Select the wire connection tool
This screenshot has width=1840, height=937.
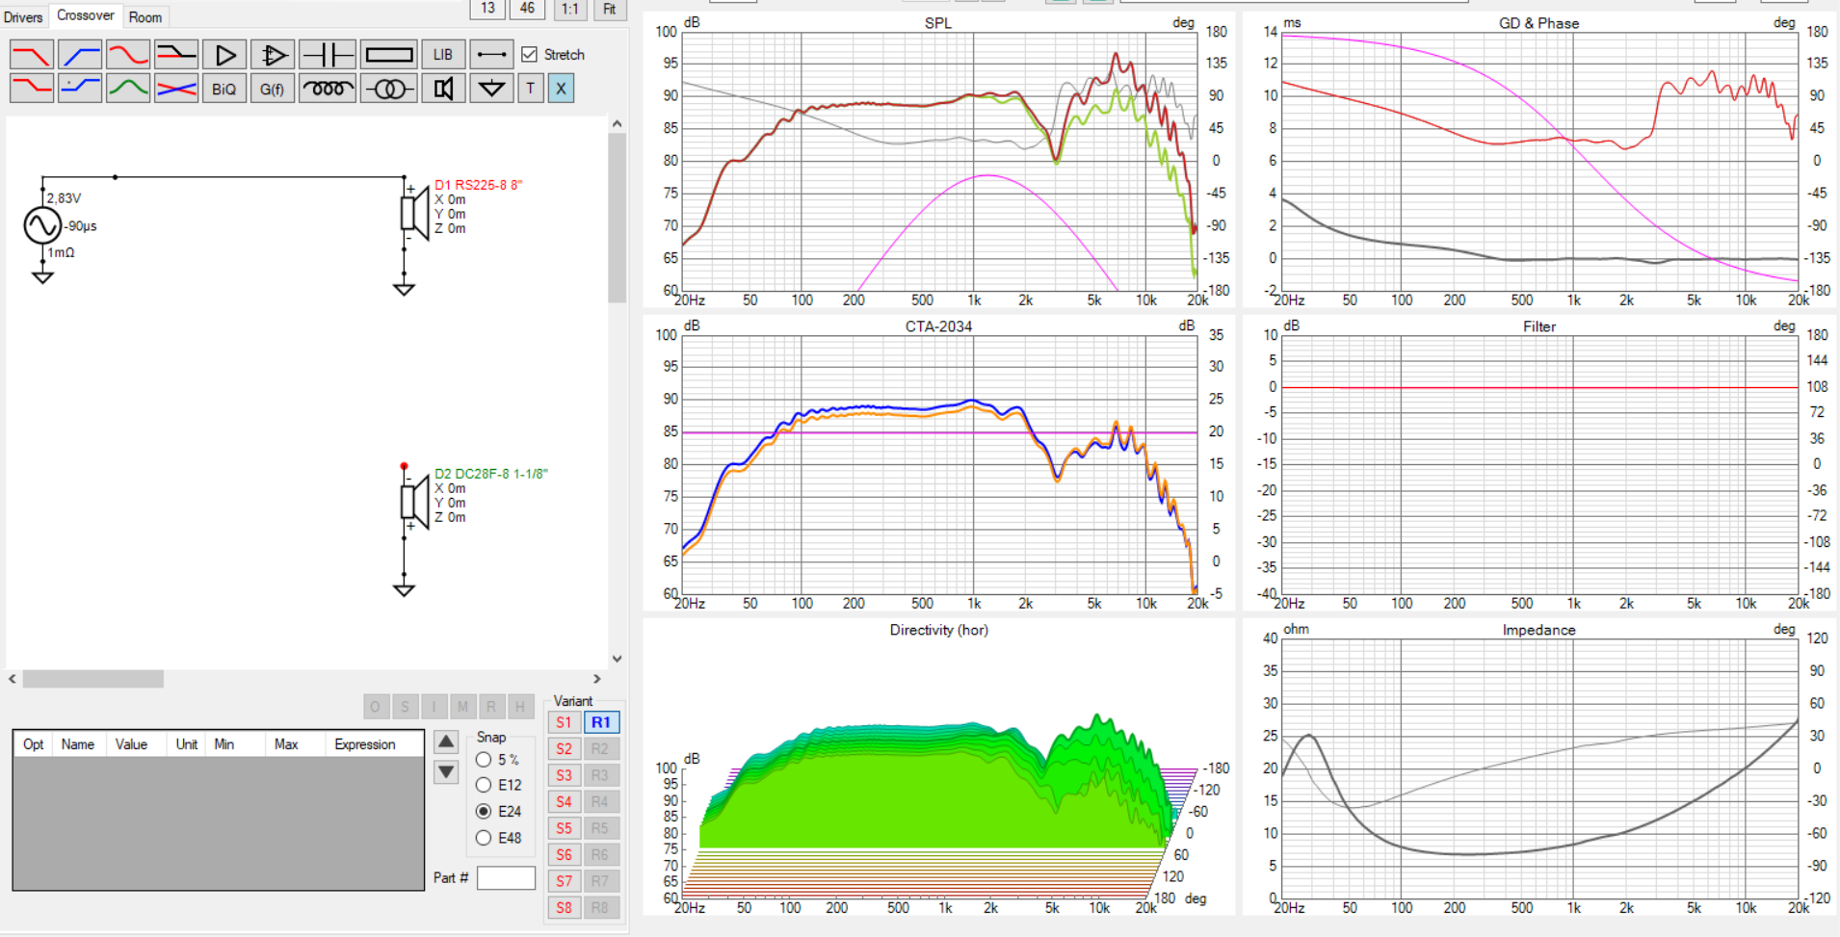[491, 55]
